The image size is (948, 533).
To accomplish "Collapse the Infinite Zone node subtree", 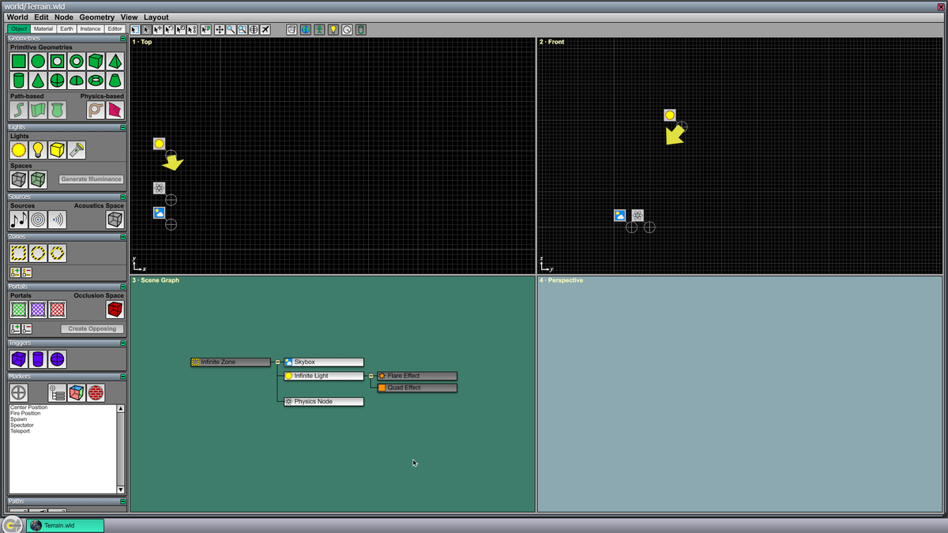I will click(x=277, y=362).
